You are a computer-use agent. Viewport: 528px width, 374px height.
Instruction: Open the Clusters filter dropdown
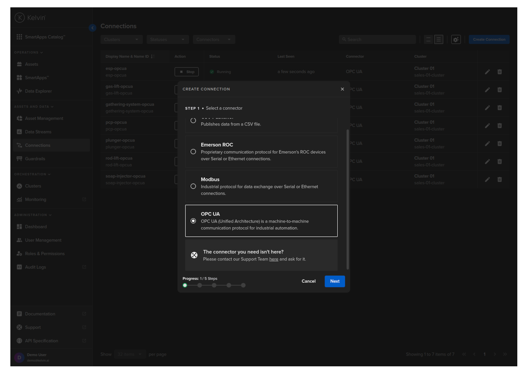(x=121, y=39)
